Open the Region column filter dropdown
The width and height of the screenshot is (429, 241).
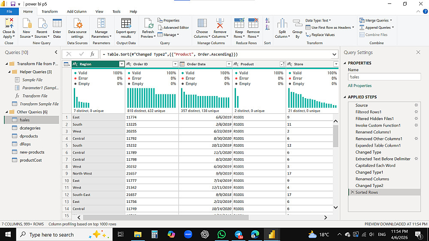tap(121, 64)
